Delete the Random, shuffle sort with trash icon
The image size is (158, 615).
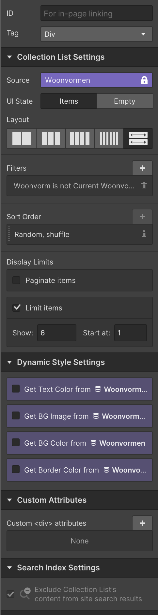click(144, 234)
